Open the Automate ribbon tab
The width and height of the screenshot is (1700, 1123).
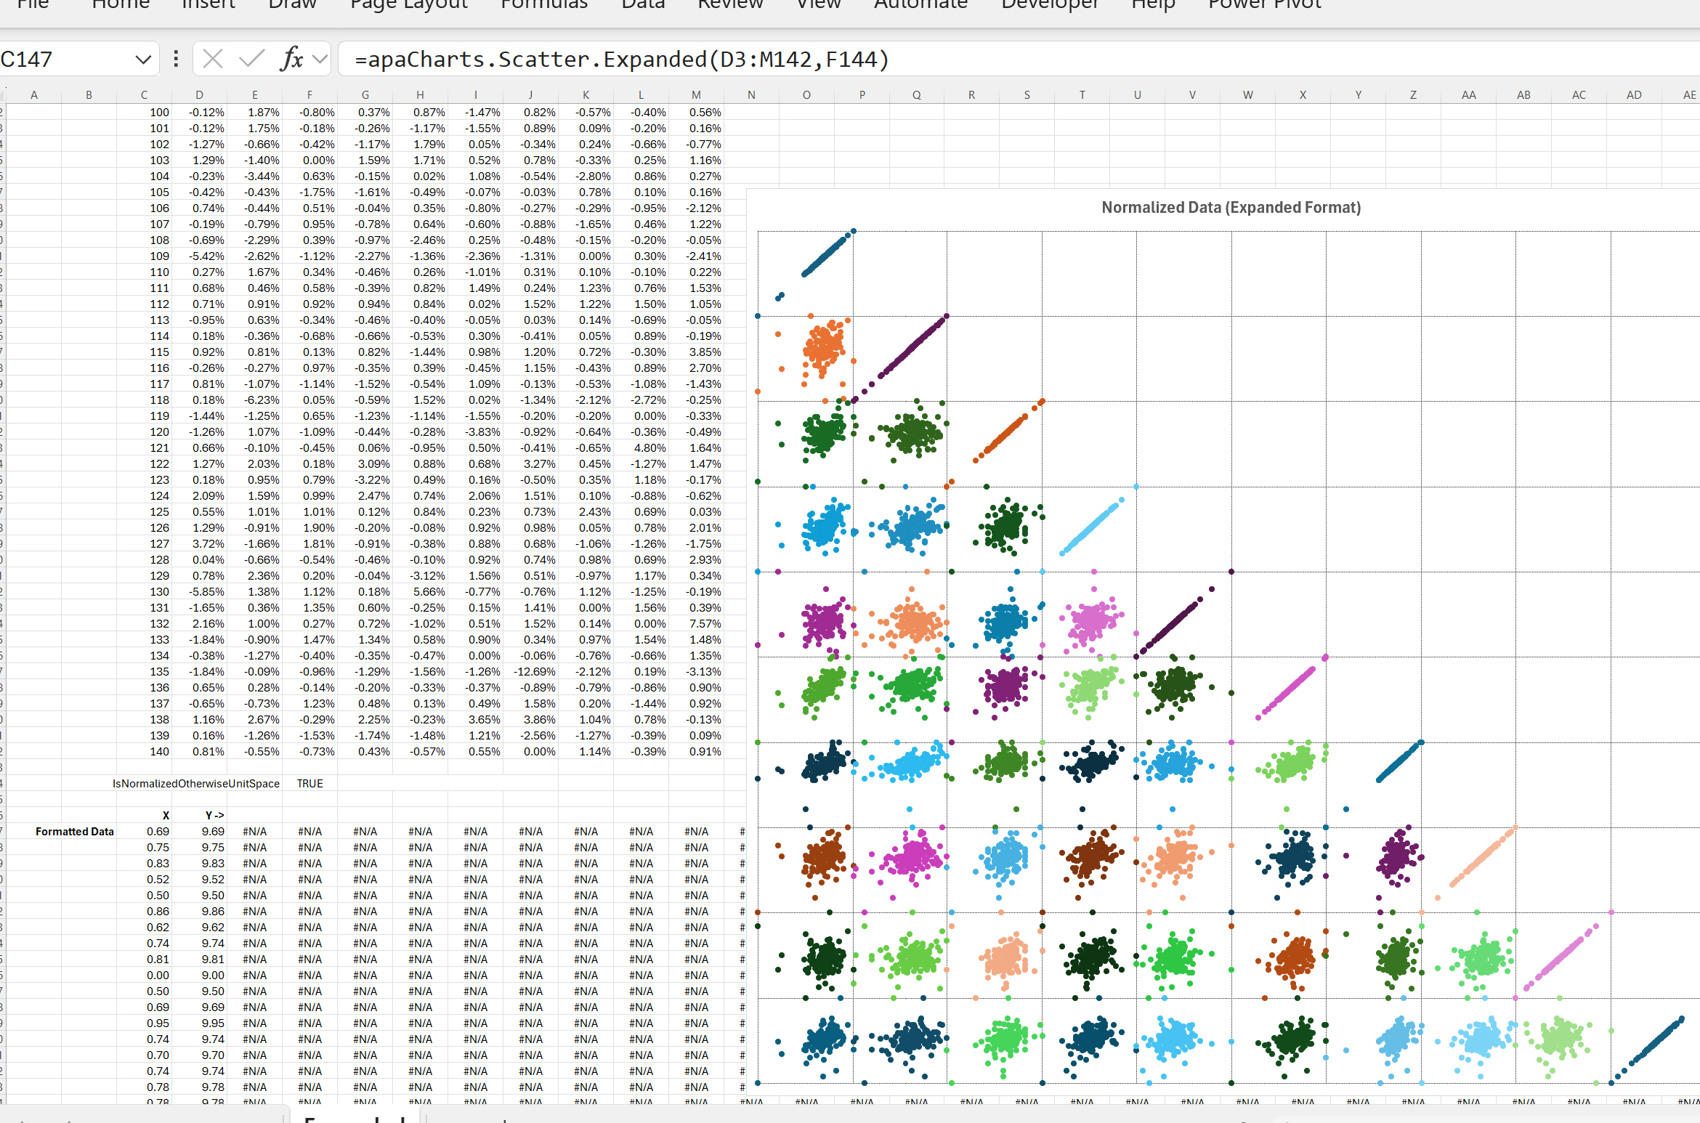[920, 5]
